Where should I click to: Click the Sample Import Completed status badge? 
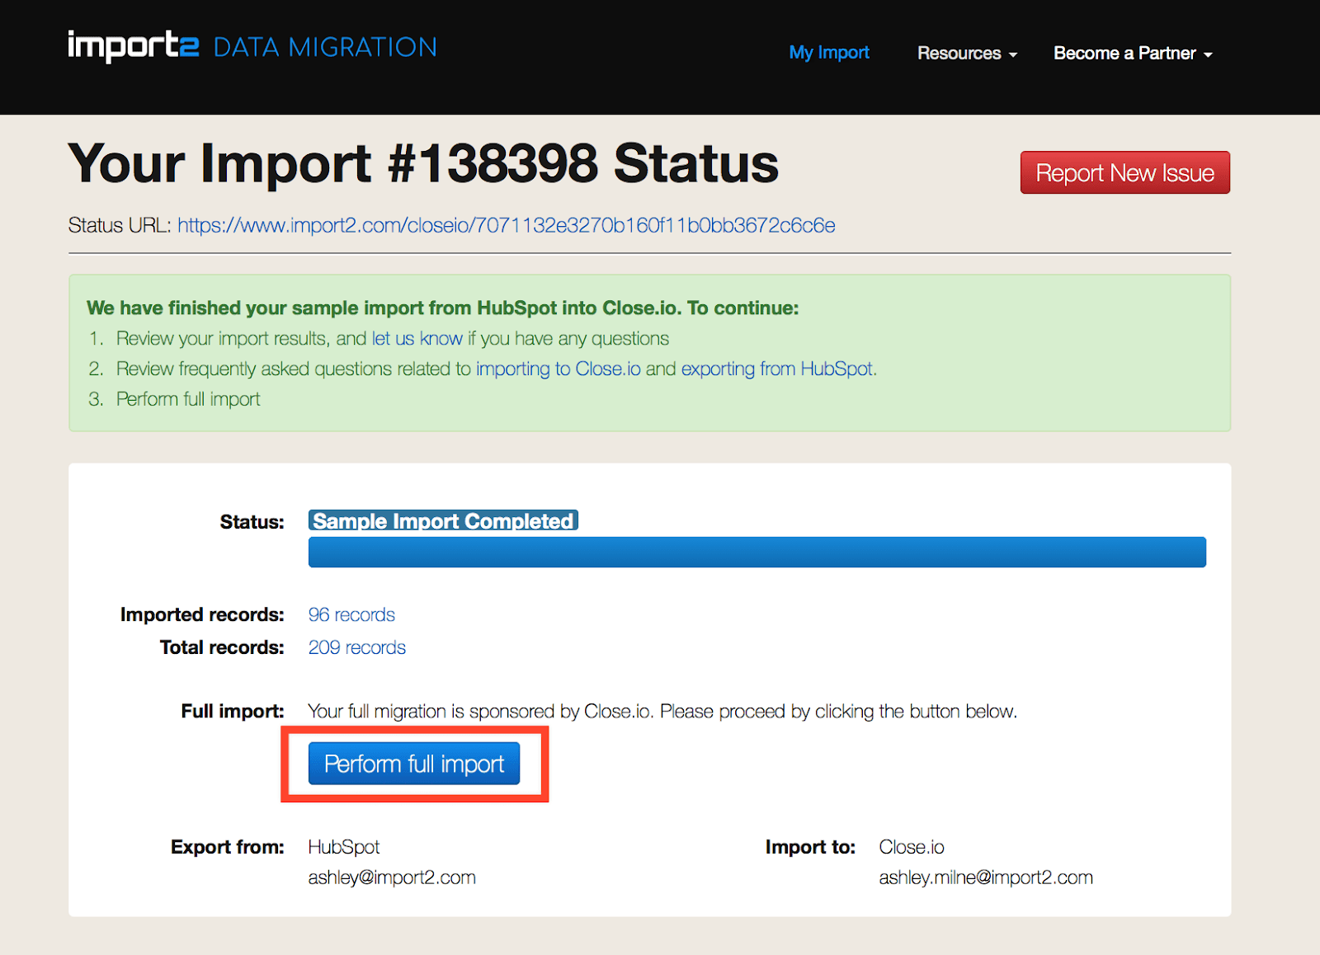[x=443, y=520]
